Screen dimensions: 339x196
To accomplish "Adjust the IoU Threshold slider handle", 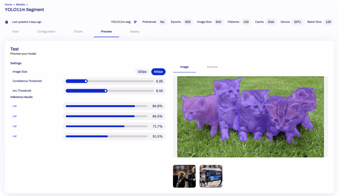I will pos(106,91).
